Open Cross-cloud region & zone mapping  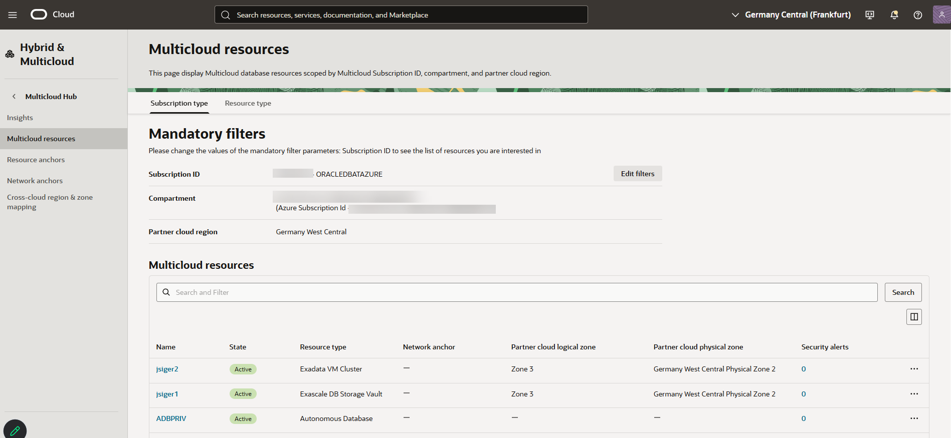click(x=50, y=202)
